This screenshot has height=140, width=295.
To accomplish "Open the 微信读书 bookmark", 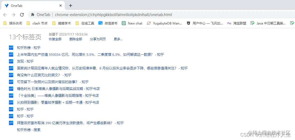I will [108, 23].
